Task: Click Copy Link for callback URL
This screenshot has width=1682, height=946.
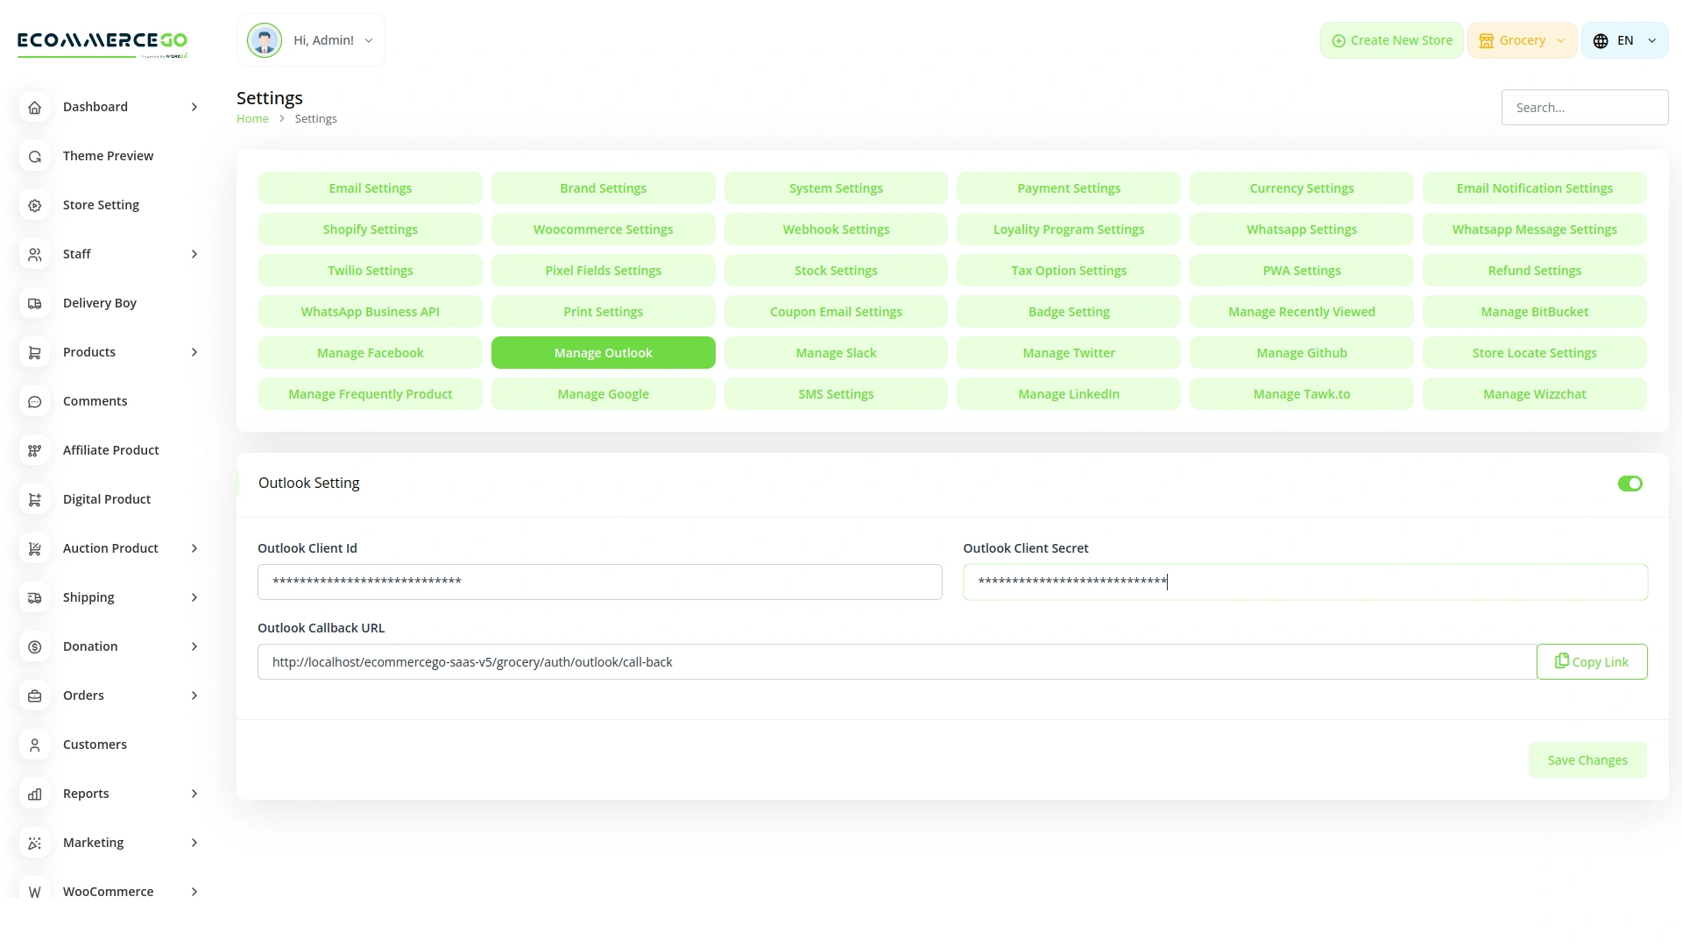Action: (x=1592, y=662)
